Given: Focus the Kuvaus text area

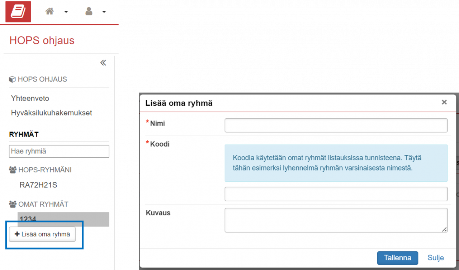Looking at the screenshot, I should (x=336, y=220).
